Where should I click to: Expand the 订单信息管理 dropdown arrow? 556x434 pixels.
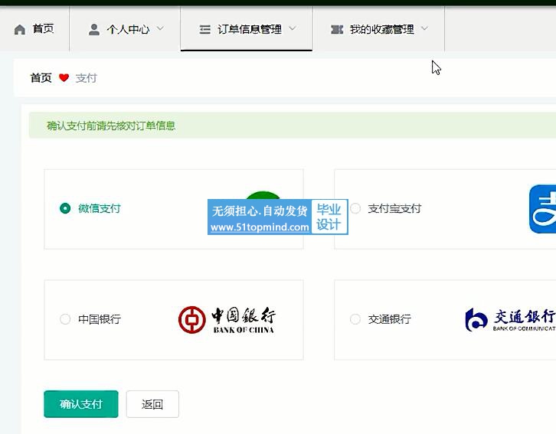pyautogui.click(x=293, y=28)
